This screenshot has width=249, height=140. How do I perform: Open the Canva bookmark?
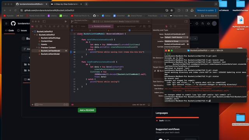coord(106,16)
